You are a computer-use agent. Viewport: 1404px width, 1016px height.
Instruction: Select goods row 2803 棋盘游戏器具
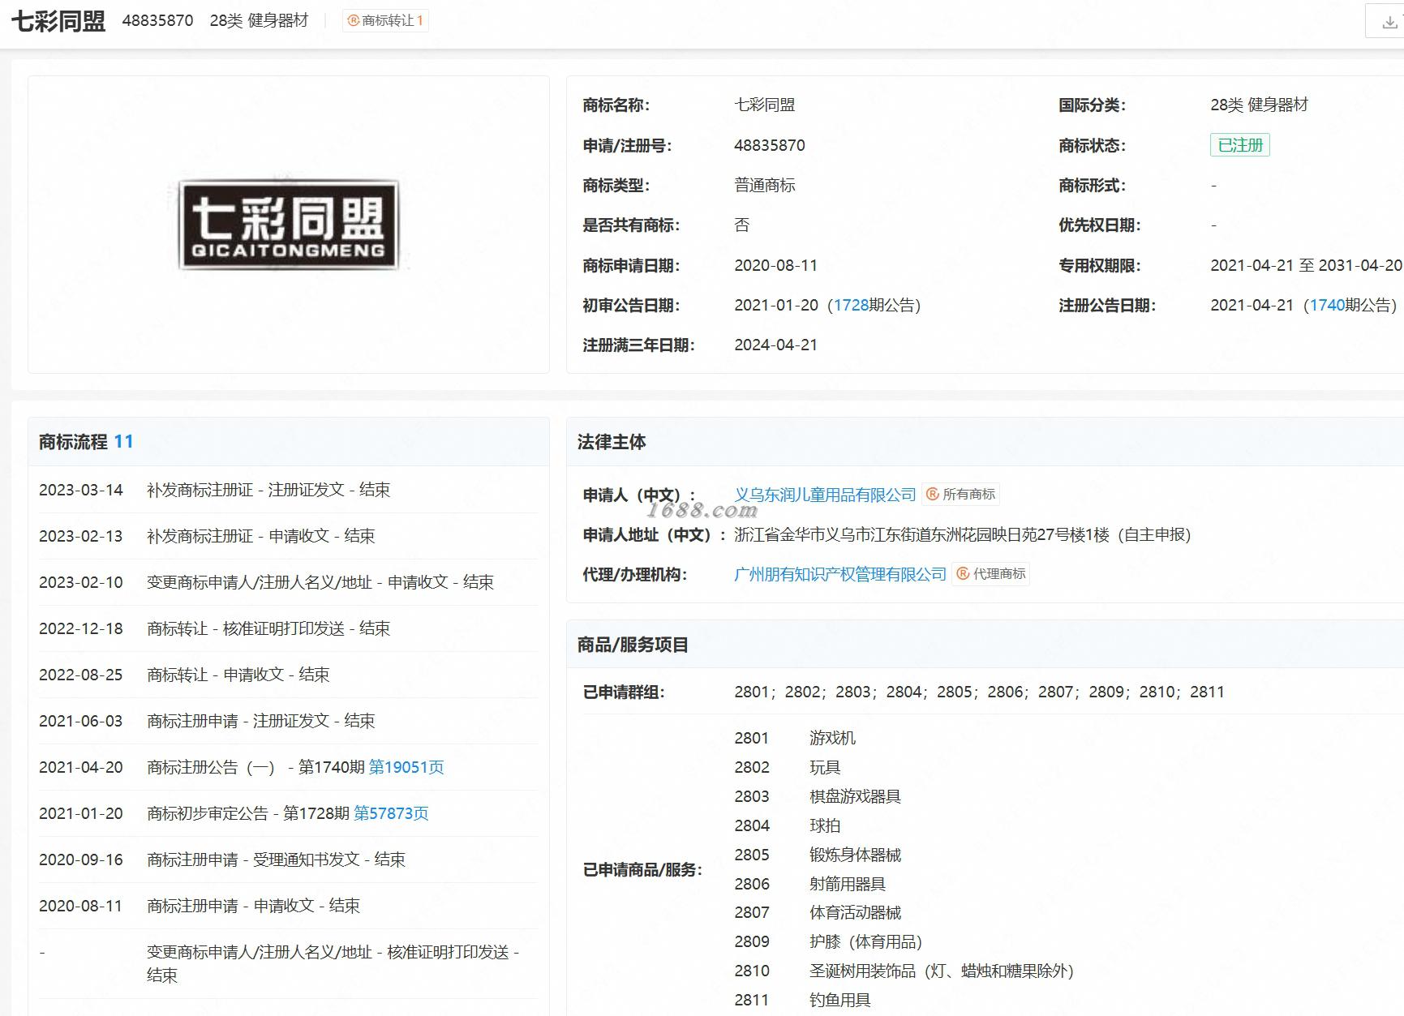[x=818, y=796]
